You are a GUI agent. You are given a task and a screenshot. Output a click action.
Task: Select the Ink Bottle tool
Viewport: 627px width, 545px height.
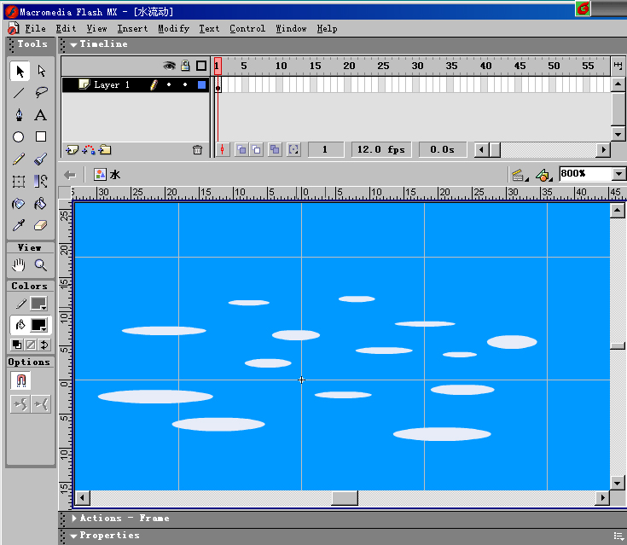pos(19,204)
